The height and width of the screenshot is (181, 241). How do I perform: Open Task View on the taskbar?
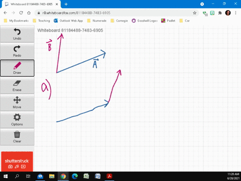[x=28, y=176]
